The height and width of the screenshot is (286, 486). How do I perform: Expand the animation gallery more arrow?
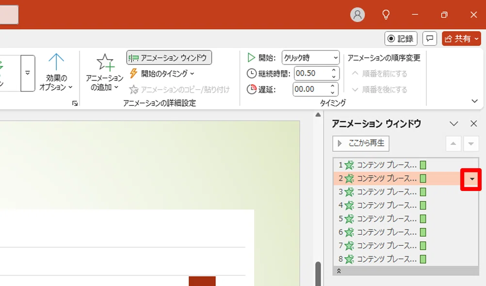pos(28,73)
